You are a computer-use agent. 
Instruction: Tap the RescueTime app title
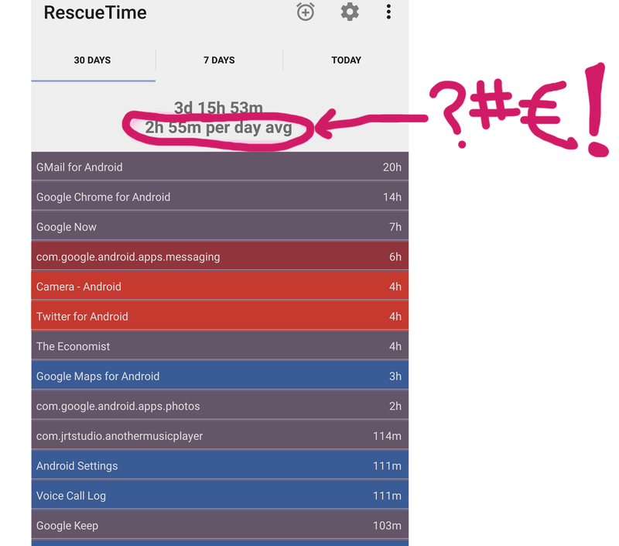coord(95,13)
